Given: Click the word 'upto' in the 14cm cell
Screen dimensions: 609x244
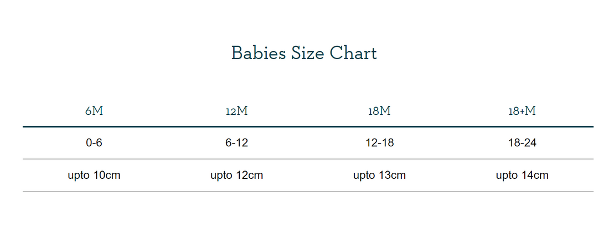Looking at the screenshot, I should pos(507,176).
